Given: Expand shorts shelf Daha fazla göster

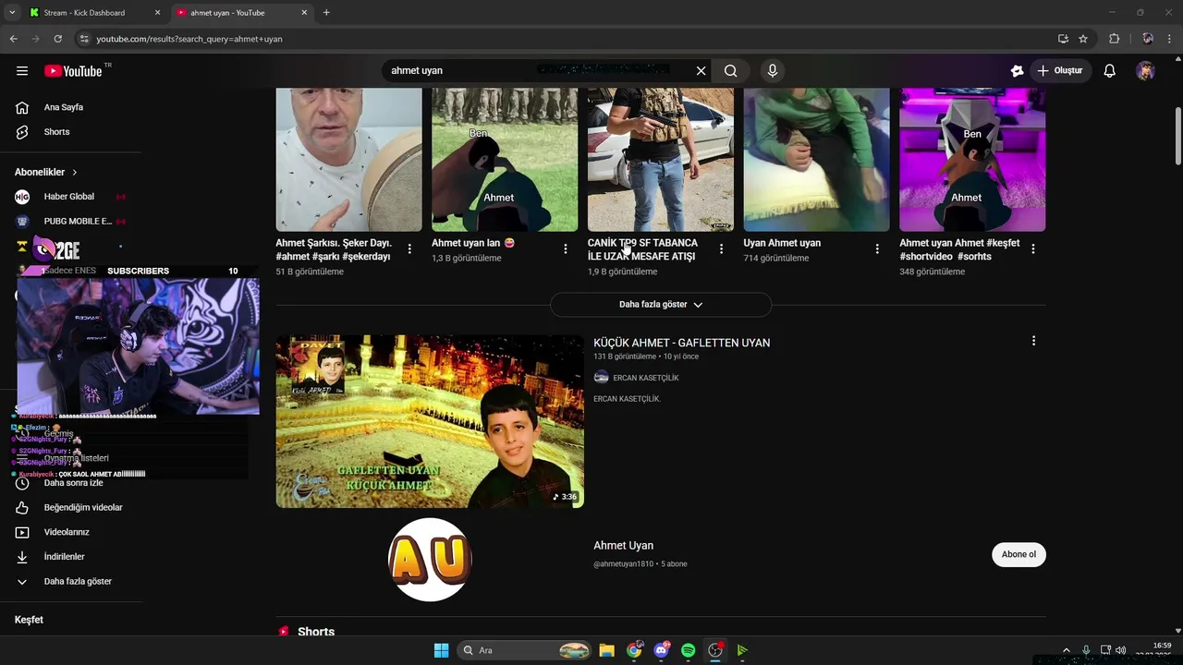Looking at the screenshot, I should pyautogui.click(x=661, y=305).
